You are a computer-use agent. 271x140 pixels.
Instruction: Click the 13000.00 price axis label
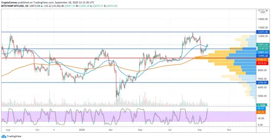point(263,28)
